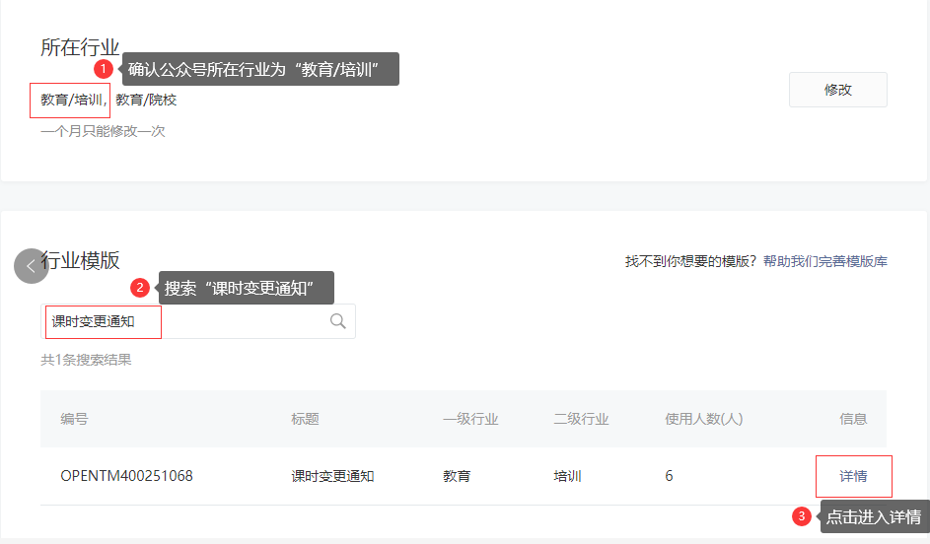Click the 标题 column header
Screen dimensions: 930x544
pos(305,419)
